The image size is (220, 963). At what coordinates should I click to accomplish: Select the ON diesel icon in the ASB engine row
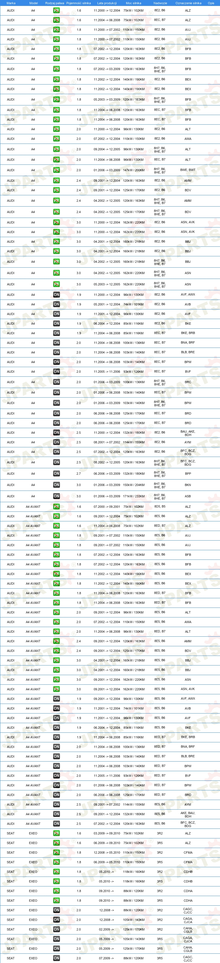coord(56,496)
